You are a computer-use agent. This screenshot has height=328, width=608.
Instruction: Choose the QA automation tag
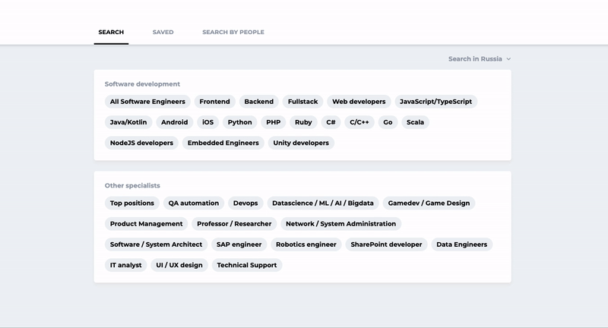[194, 203]
